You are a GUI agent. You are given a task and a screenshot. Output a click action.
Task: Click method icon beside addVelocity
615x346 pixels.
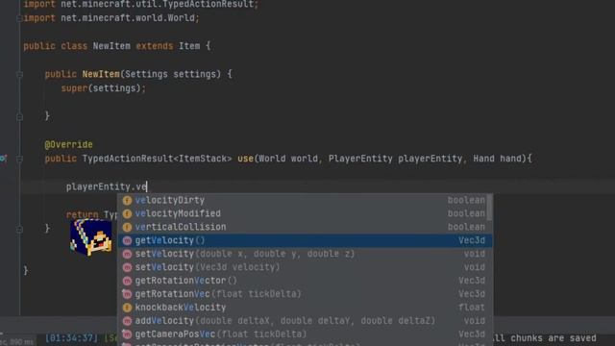(x=127, y=320)
